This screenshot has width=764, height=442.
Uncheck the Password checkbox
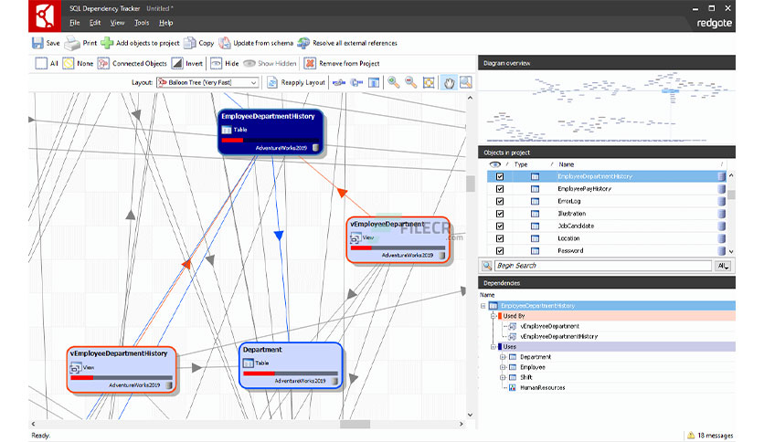point(500,251)
